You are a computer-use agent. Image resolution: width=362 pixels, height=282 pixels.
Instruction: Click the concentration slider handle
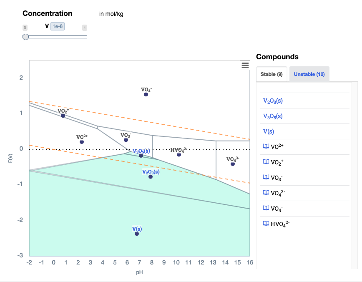25,37
